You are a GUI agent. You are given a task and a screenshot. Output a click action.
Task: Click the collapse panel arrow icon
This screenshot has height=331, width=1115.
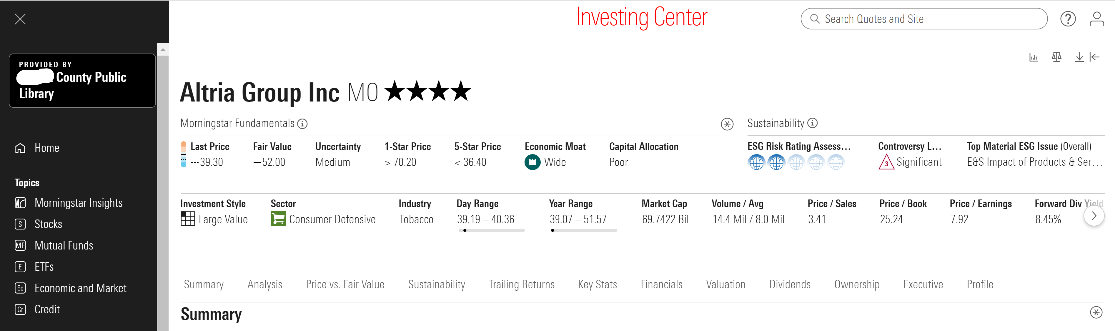[1094, 57]
